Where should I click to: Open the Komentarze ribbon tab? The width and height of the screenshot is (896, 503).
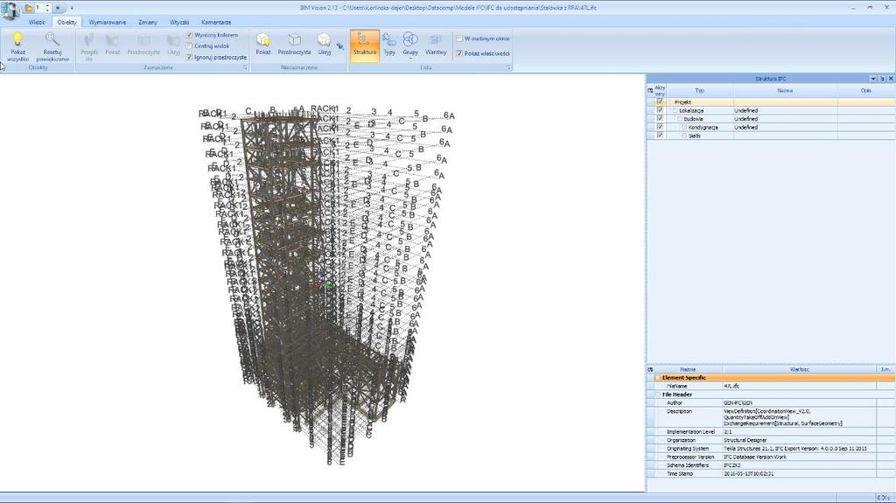216,22
